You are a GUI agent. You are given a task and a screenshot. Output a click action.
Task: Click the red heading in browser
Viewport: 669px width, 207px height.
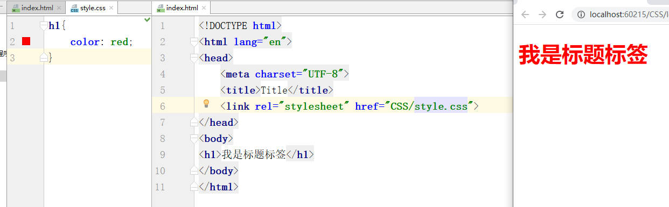582,54
